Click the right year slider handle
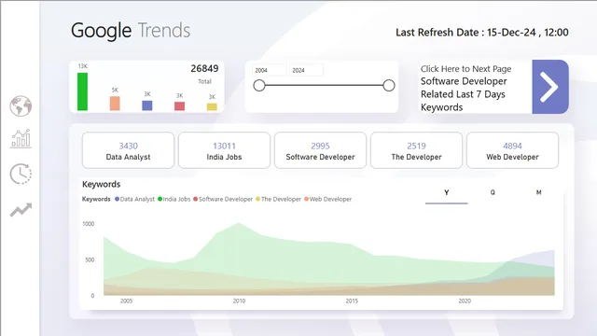 389,85
